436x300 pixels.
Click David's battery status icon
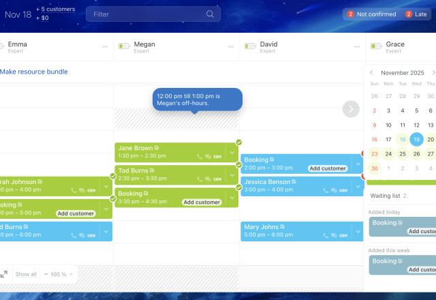[x=249, y=47]
